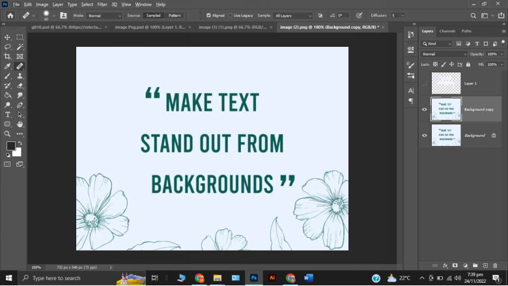The width and height of the screenshot is (508, 286).
Task: Open the brush preset picker arrow
Action: (x=54, y=16)
